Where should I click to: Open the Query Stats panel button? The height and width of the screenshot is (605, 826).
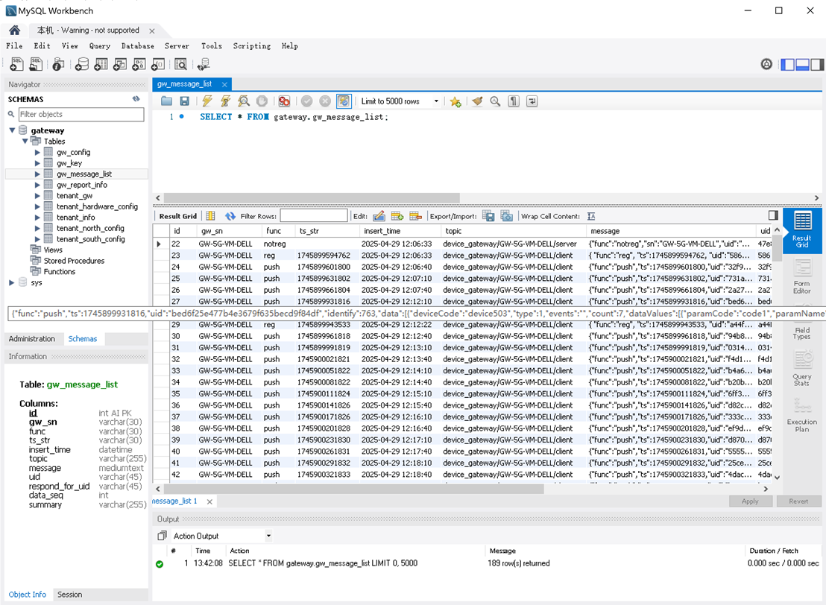pyautogui.click(x=801, y=368)
